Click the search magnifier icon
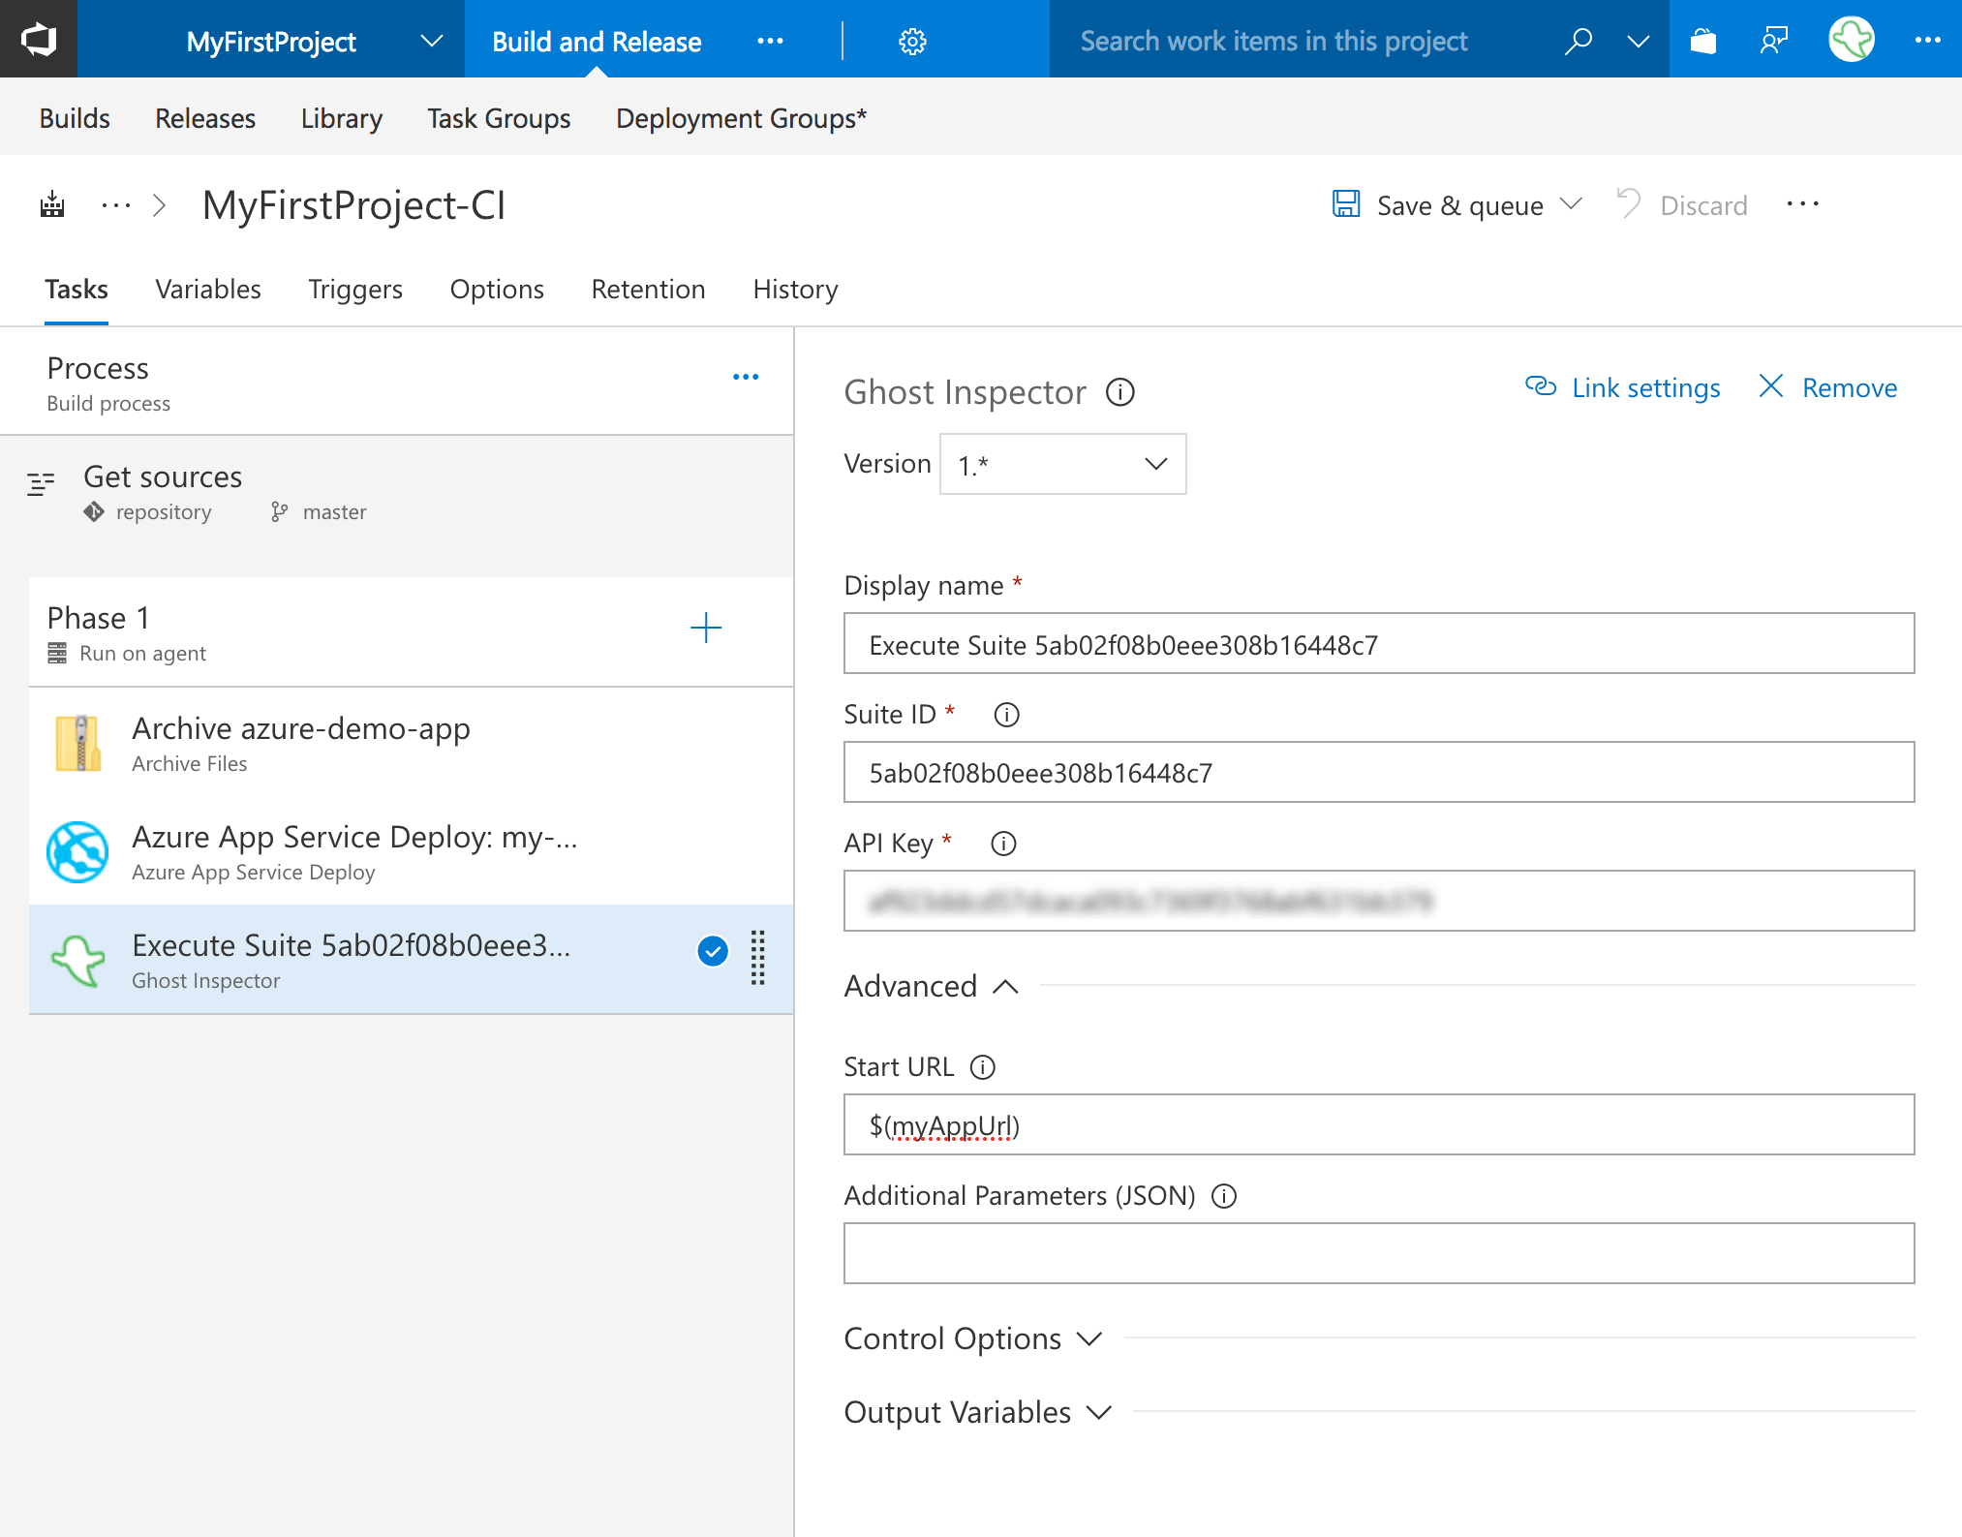Screen dimensions: 1962x1537 pyautogui.click(x=1579, y=41)
